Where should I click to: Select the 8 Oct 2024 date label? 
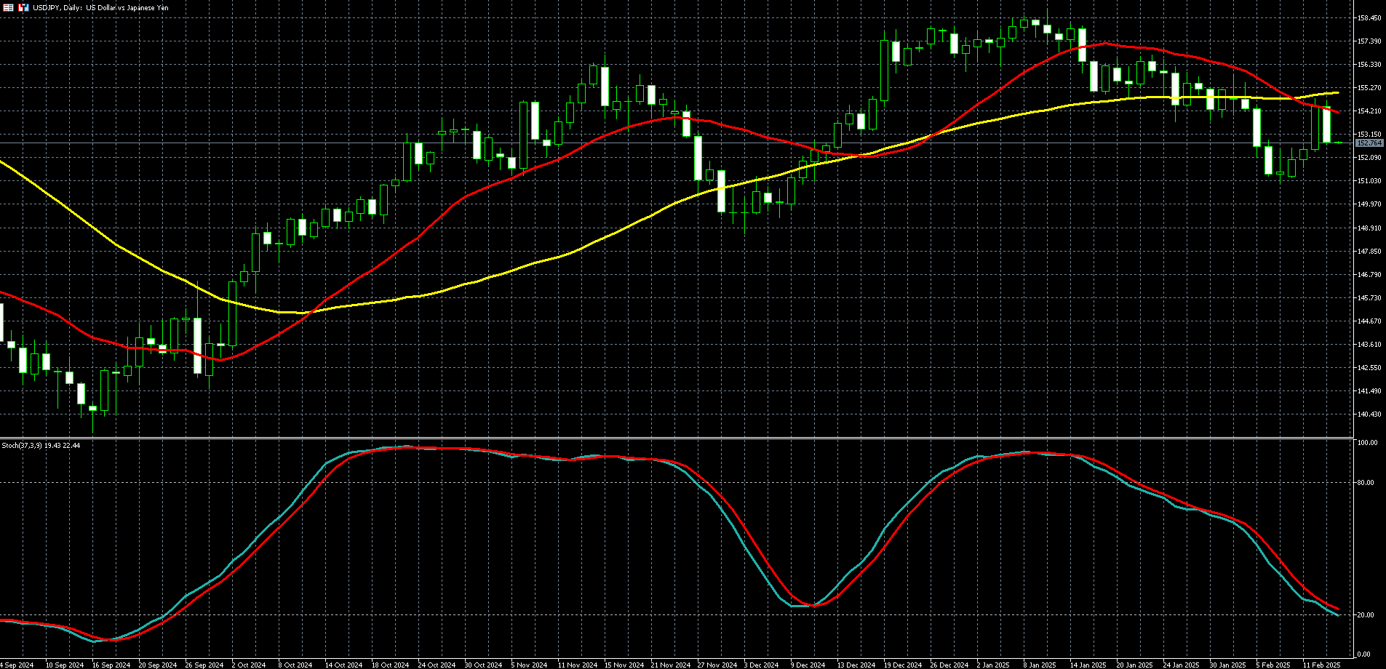(x=295, y=665)
